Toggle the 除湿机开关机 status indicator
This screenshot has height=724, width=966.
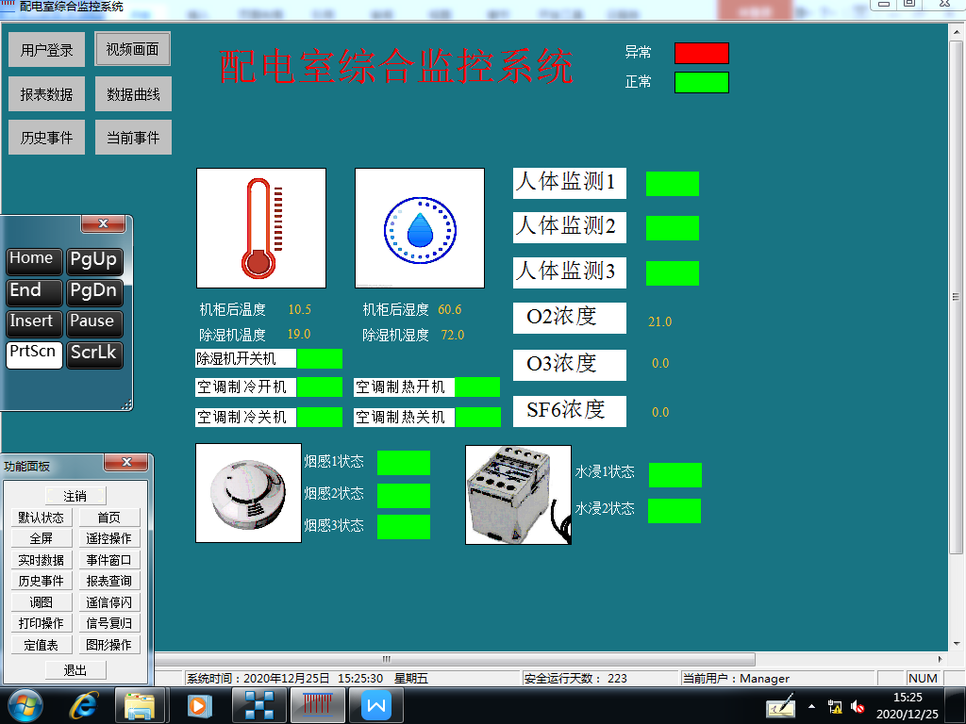(x=320, y=358)
